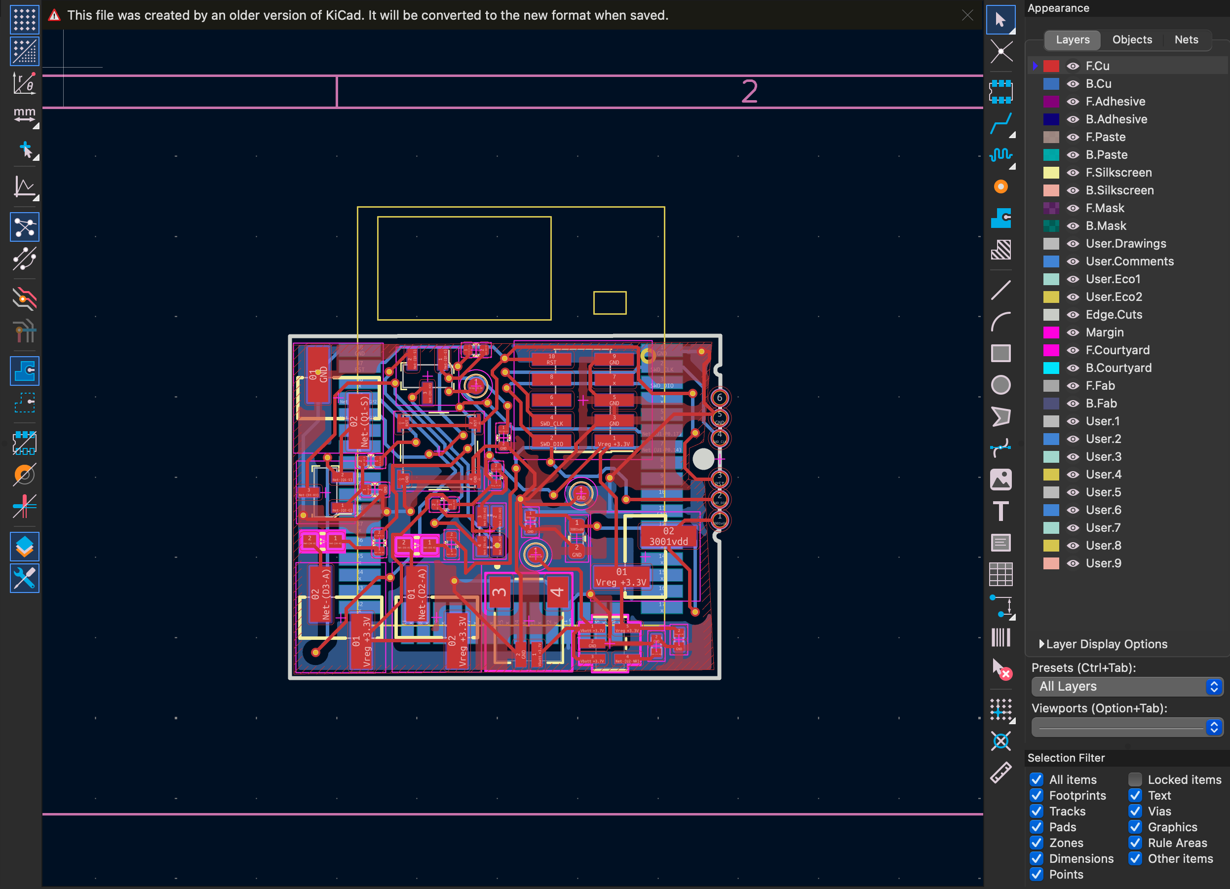Image resolution: width=1230 pixels, height=889 pixels.
Task: Switch to the Layers tab
Action: 1072,39
